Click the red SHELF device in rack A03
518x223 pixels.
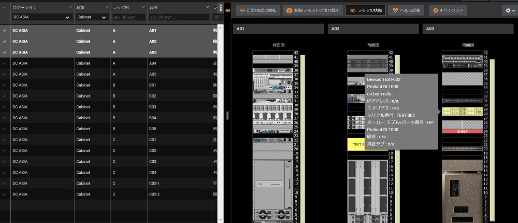coord(462,131)
